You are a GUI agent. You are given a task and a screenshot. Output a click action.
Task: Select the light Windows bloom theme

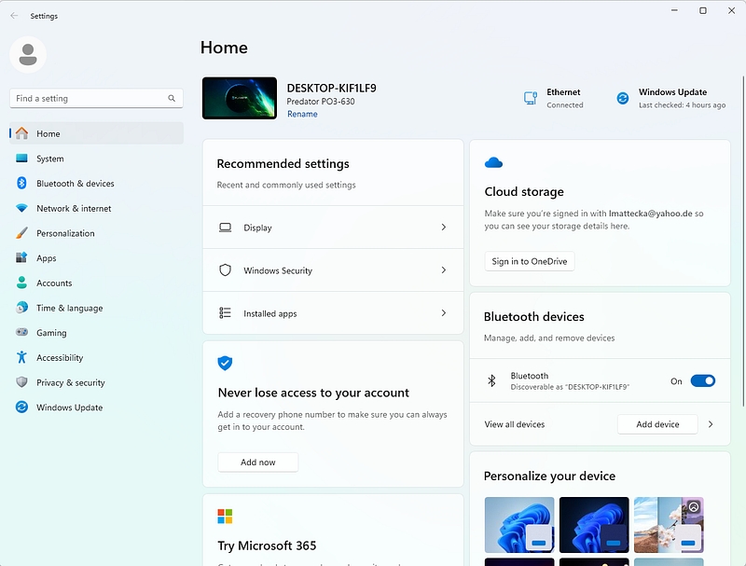[x=519, y=525]
